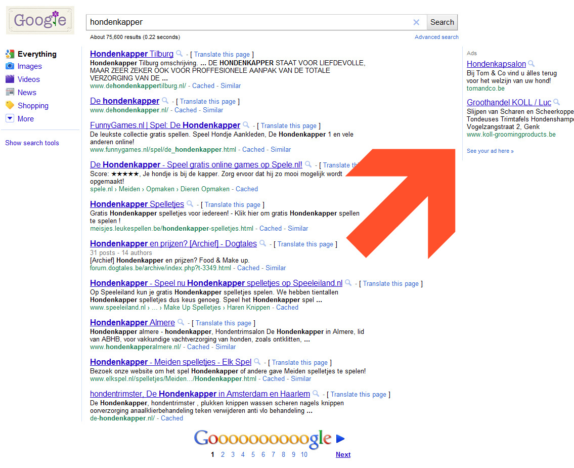The height and width of the screenshot is (468, 574).
Task: Click the blue next-page arrow icon
Action: pos(340,439)
